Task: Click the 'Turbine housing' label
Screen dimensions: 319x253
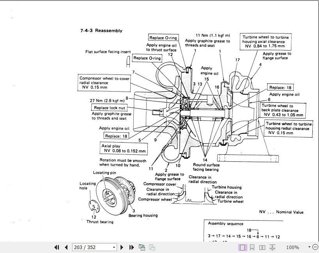Action: (227, 187)
